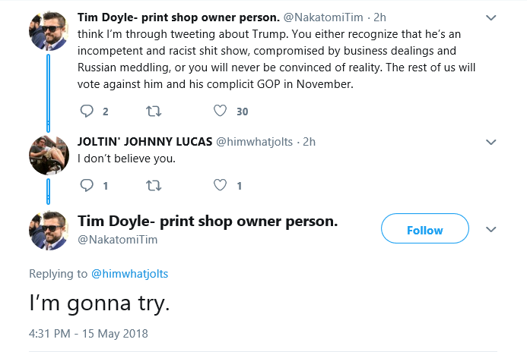This screenshot has height=352, width=527.
Task: Open options chevron on first Tim Doyle tweet
Action: point(491,17)
